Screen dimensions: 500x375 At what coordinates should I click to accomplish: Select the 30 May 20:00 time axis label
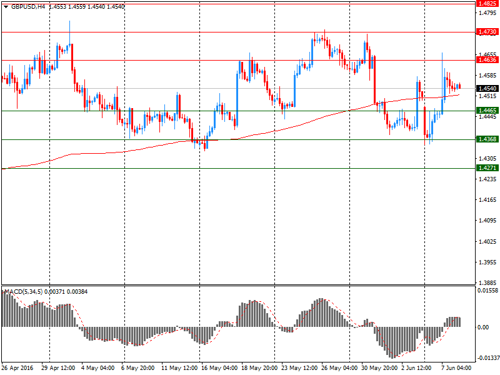click(379, 368)
